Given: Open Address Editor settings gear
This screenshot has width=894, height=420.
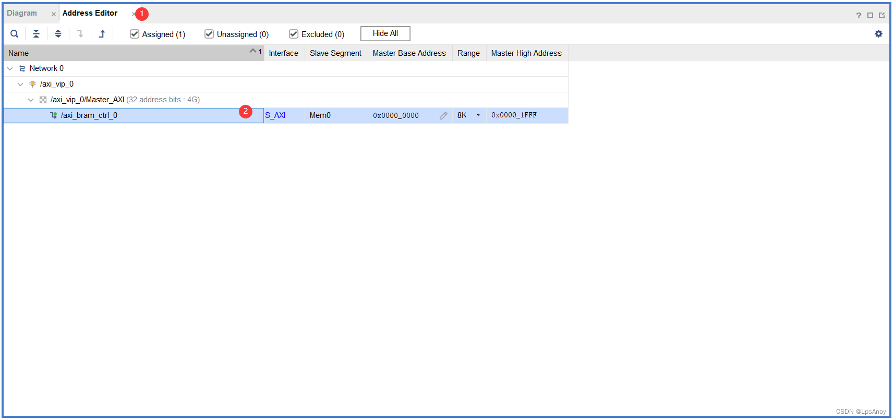Looking at the screenshot, I should coord(878,34).
